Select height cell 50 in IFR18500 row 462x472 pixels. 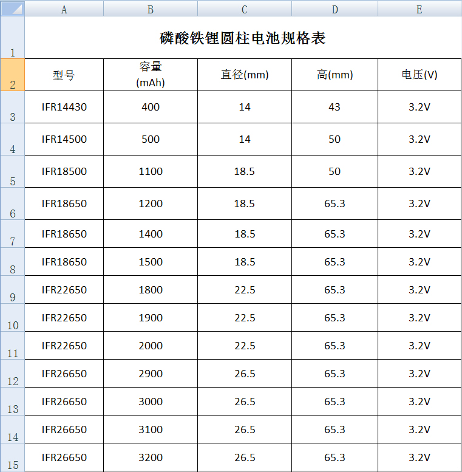tap(335, 171)
